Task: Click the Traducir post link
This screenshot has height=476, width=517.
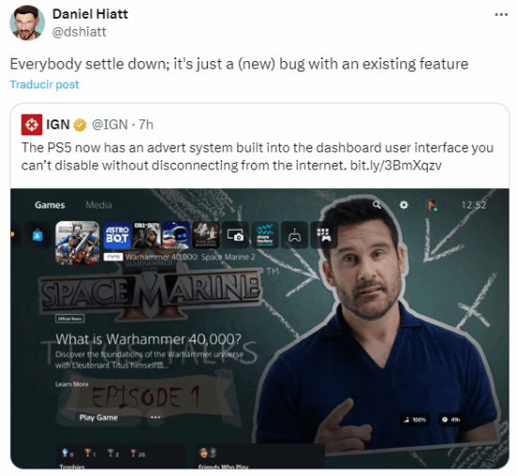Action: (44, 85)
